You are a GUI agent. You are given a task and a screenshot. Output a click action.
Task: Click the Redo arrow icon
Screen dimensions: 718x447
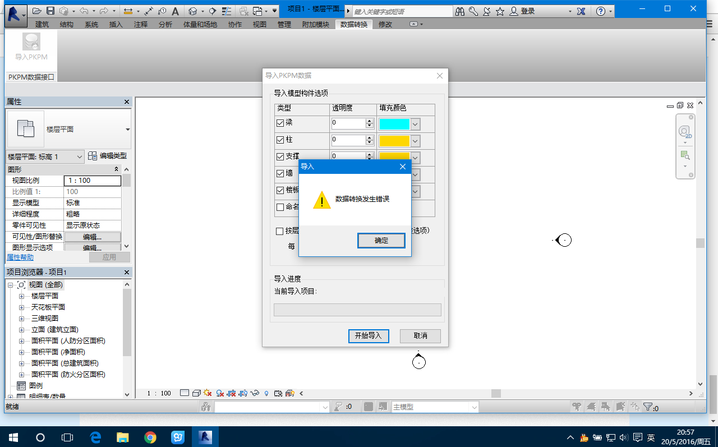pyautogui.click(x=104, y=11)
